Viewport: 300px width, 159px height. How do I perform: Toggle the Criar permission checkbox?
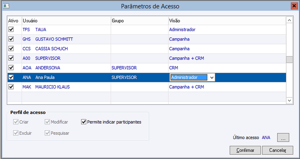coord(16,122)
